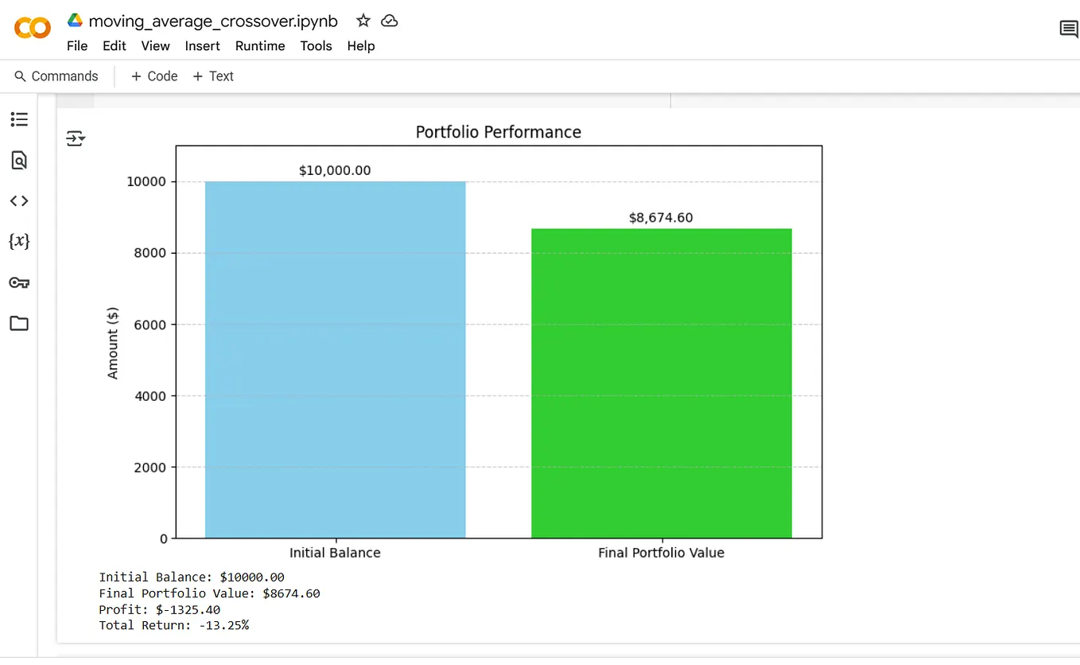Open the Google Drive file icon
Screen dimensions: 1080x665
coord(74,19)
